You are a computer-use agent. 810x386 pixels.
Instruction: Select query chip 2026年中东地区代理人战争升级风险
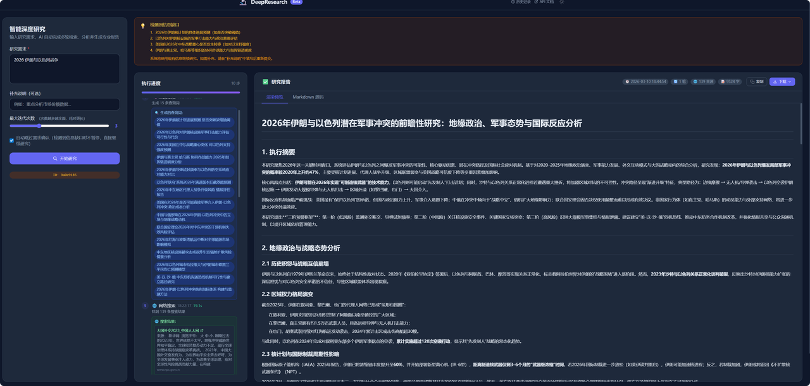196,191
